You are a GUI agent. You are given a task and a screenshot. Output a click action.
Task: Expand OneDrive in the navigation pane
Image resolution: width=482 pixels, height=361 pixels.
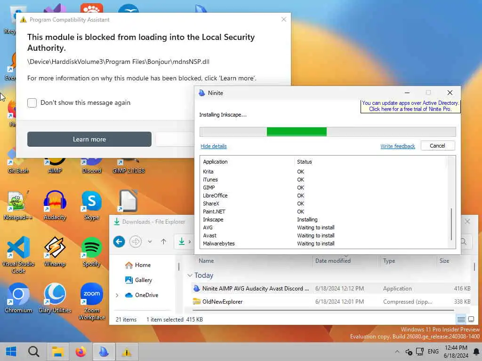point(117,295)
